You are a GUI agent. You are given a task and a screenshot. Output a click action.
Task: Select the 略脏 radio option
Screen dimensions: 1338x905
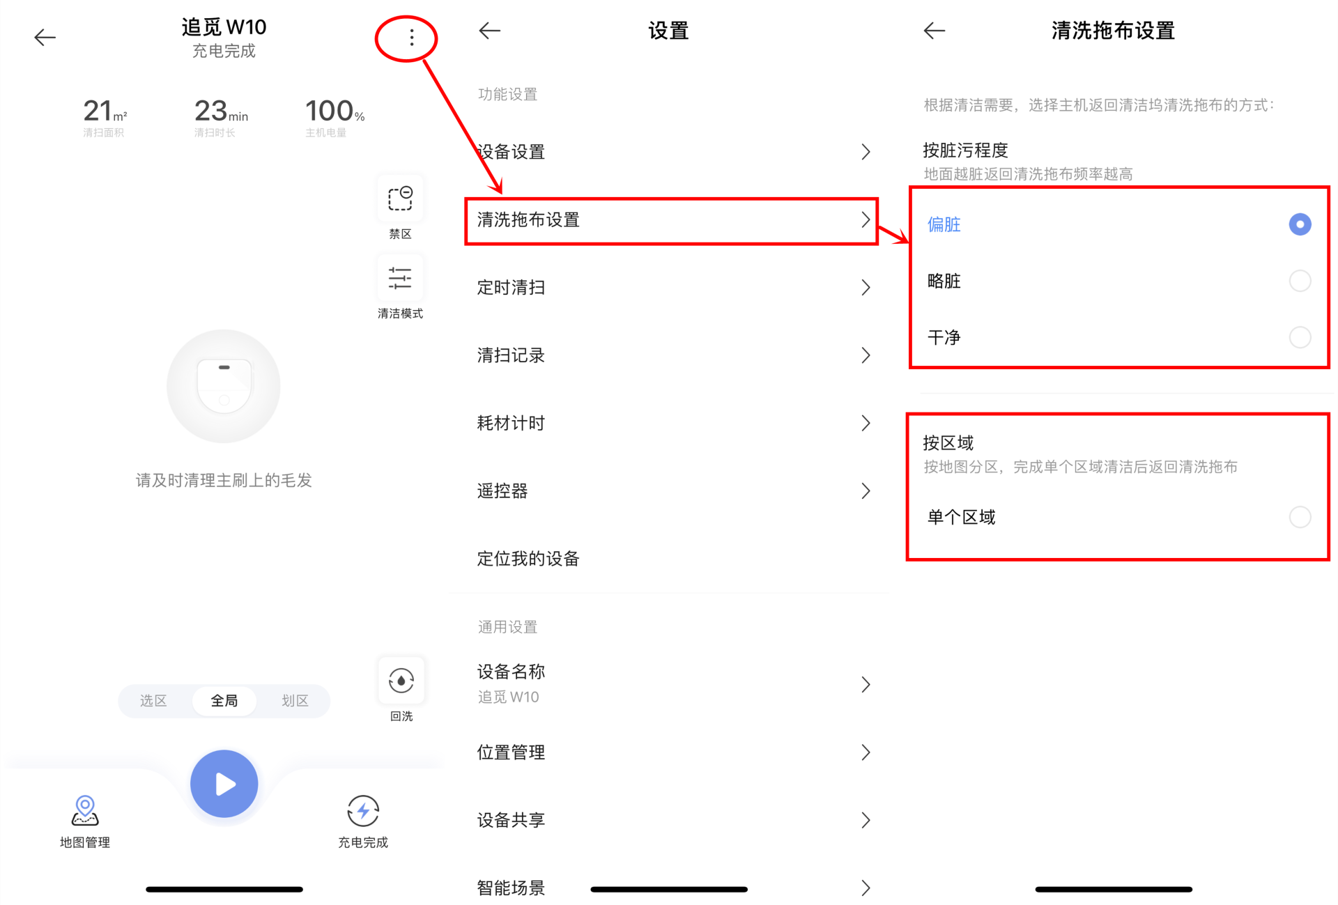point(1299,281)
